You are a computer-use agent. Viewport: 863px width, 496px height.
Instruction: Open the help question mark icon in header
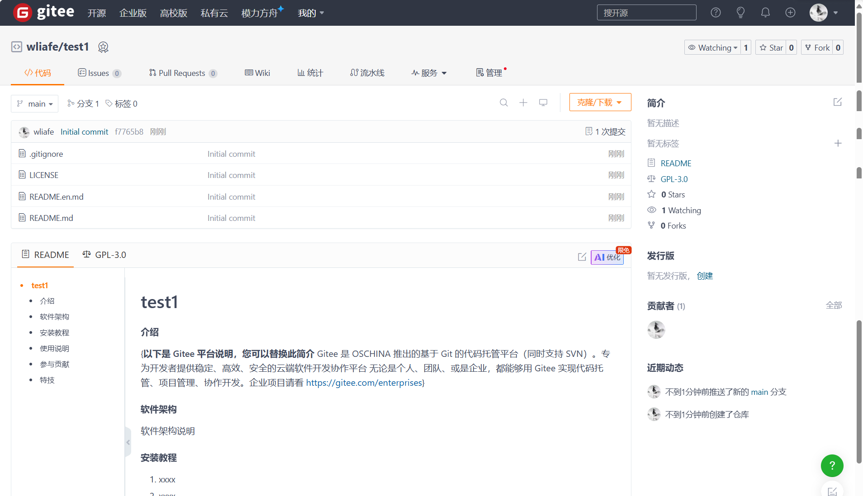716,13
